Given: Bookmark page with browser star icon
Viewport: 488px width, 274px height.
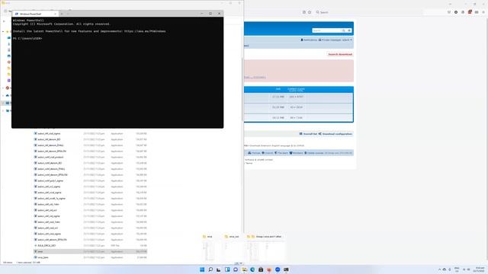Looking at the screenshot, I should tap(310, 12).
